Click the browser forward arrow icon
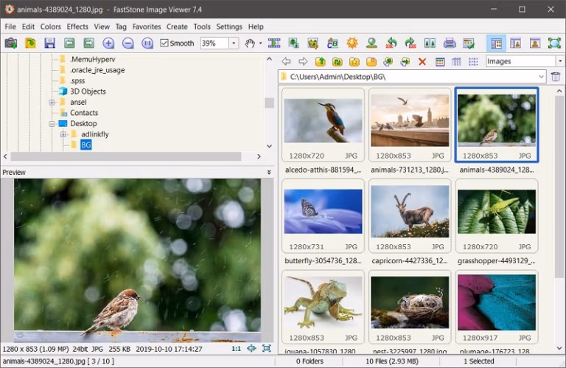 [303, 61]
